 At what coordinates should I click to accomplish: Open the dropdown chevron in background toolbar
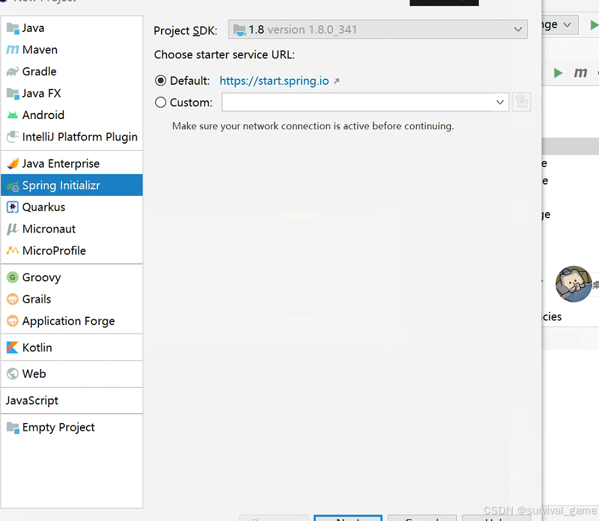[567, 25]
